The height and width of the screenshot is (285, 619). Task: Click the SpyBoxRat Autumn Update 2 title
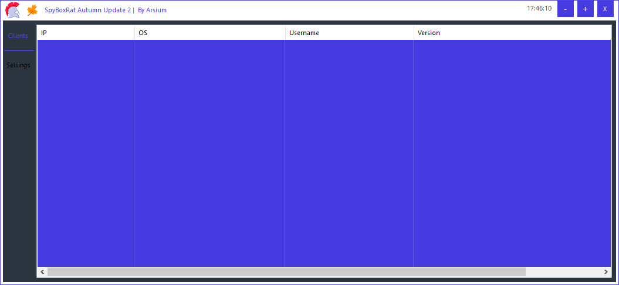(87, 10)
